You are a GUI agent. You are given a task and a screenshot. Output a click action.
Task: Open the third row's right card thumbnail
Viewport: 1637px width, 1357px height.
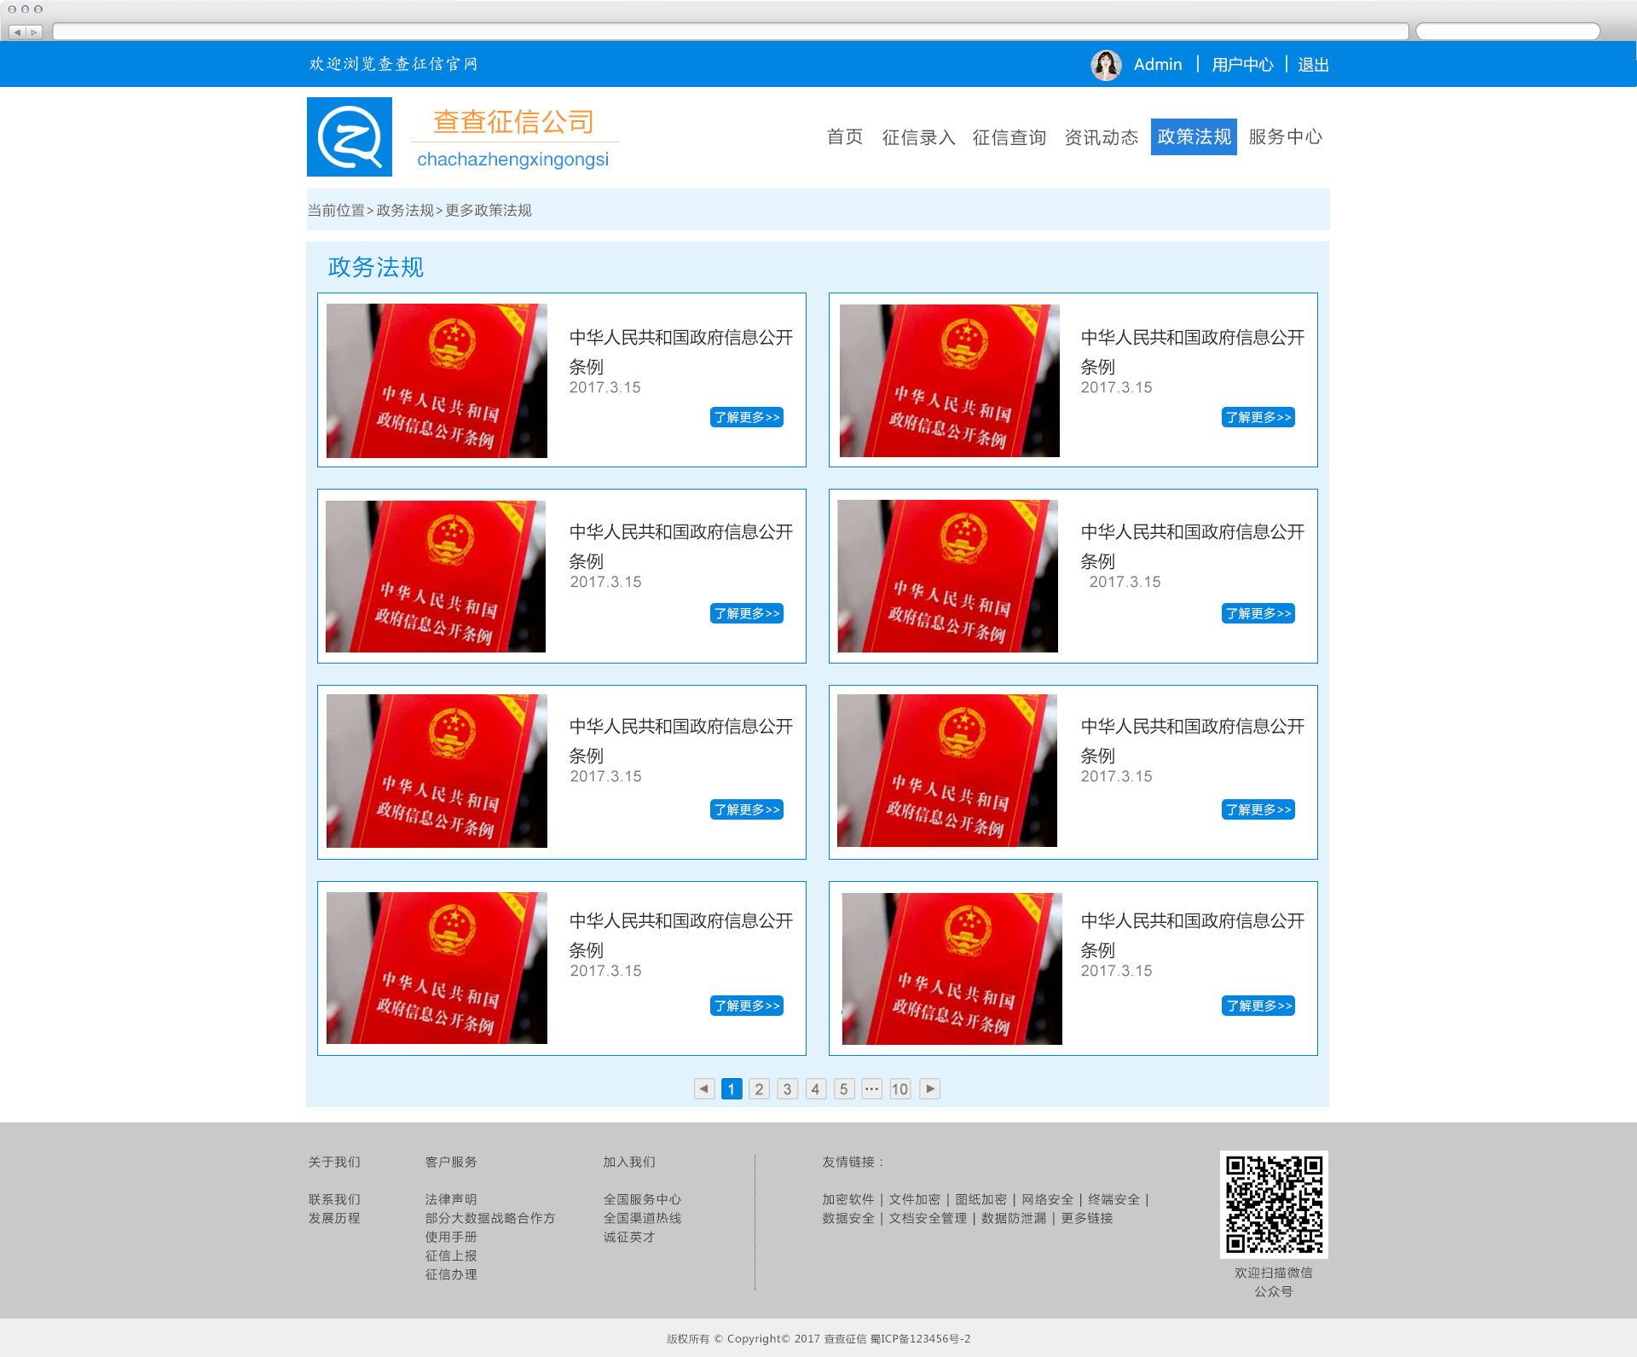coord(947,770)
